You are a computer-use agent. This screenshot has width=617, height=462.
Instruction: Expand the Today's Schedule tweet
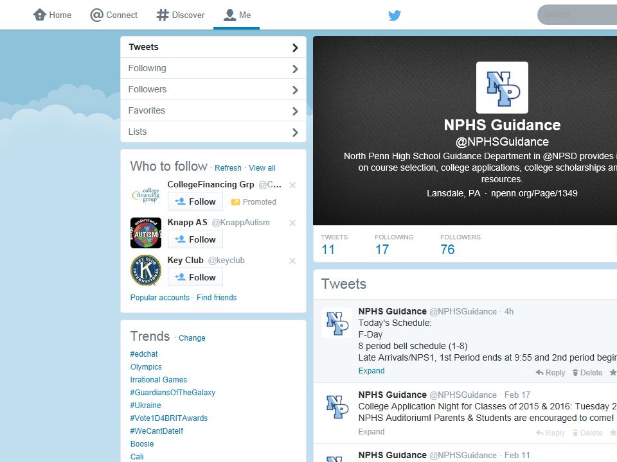(x=371, y=371)
